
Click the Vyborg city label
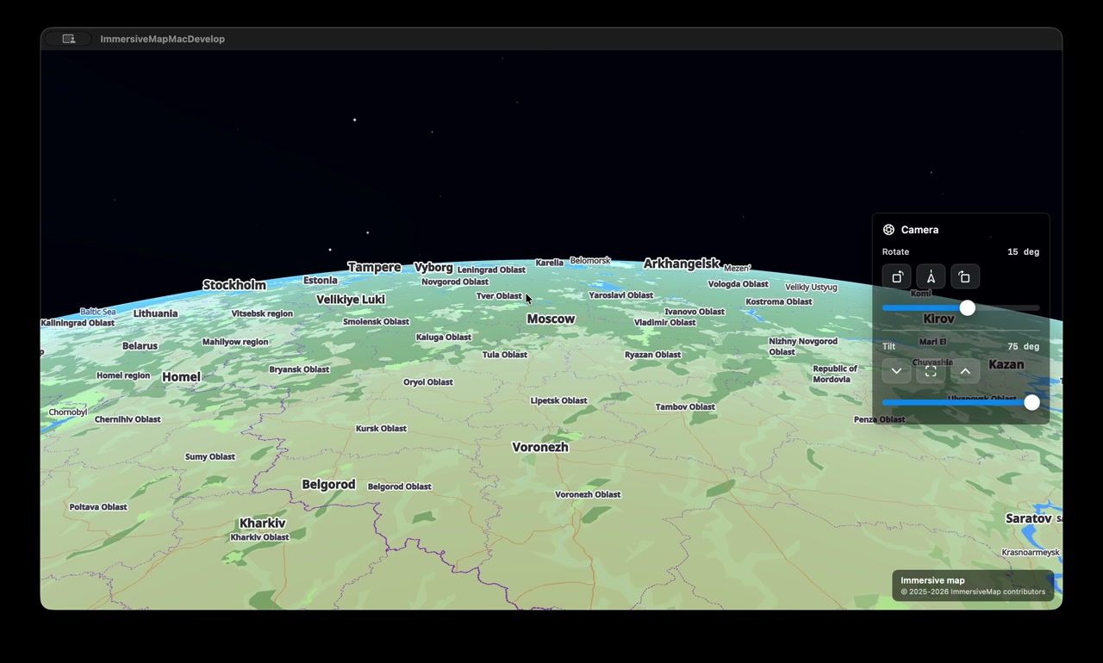point(433,268)
